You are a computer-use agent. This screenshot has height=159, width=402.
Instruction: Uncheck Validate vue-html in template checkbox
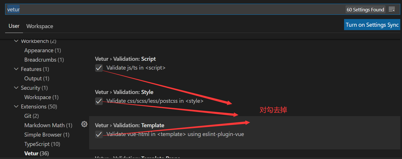tap(99, 134)
